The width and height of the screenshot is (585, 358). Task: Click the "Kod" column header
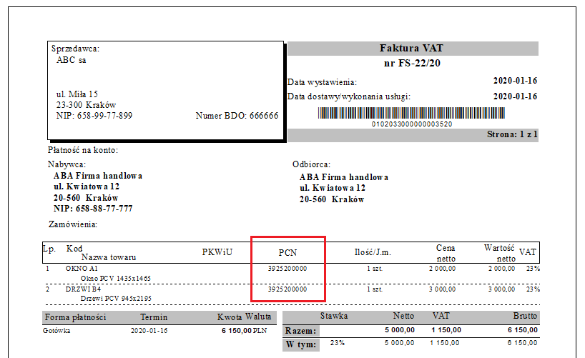point(74,249)
